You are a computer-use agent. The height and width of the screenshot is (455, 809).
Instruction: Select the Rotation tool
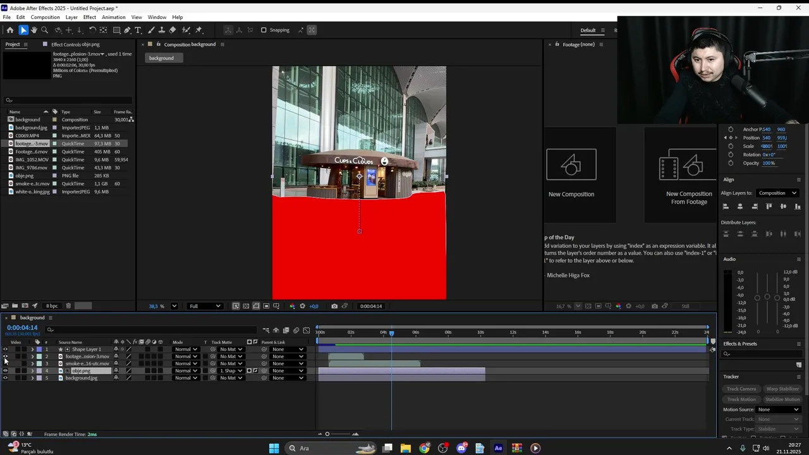pos(92,30)
